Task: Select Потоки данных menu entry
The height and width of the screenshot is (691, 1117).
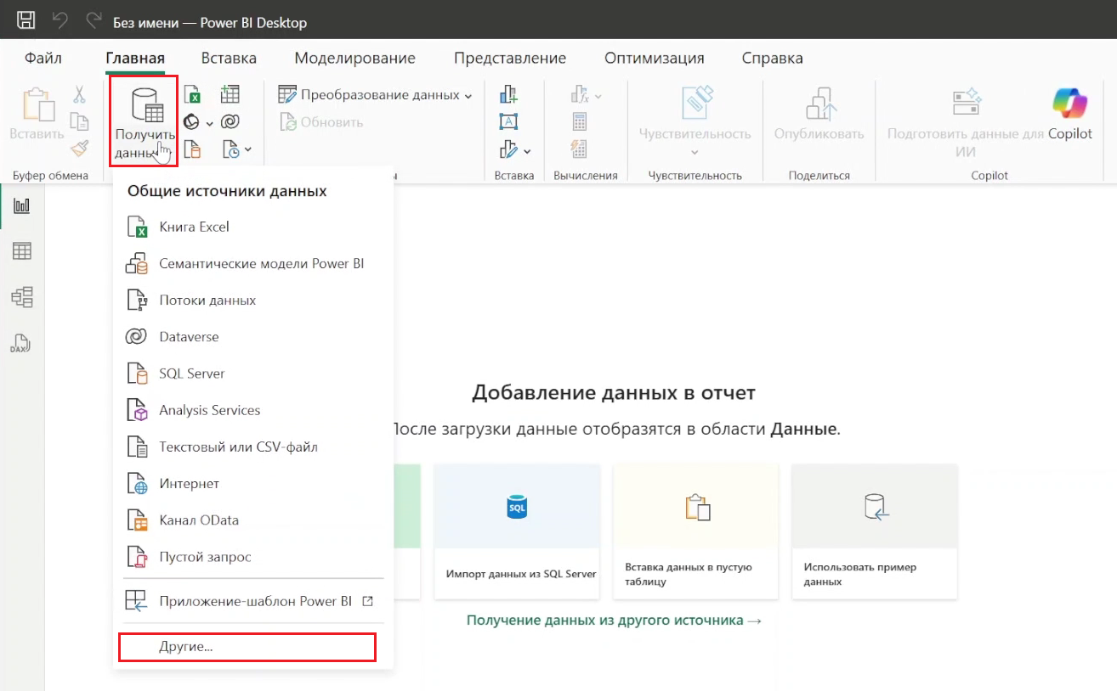Action: point(252,301)
